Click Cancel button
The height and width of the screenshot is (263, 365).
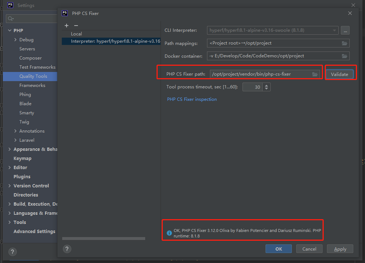(x=309, y=249)
